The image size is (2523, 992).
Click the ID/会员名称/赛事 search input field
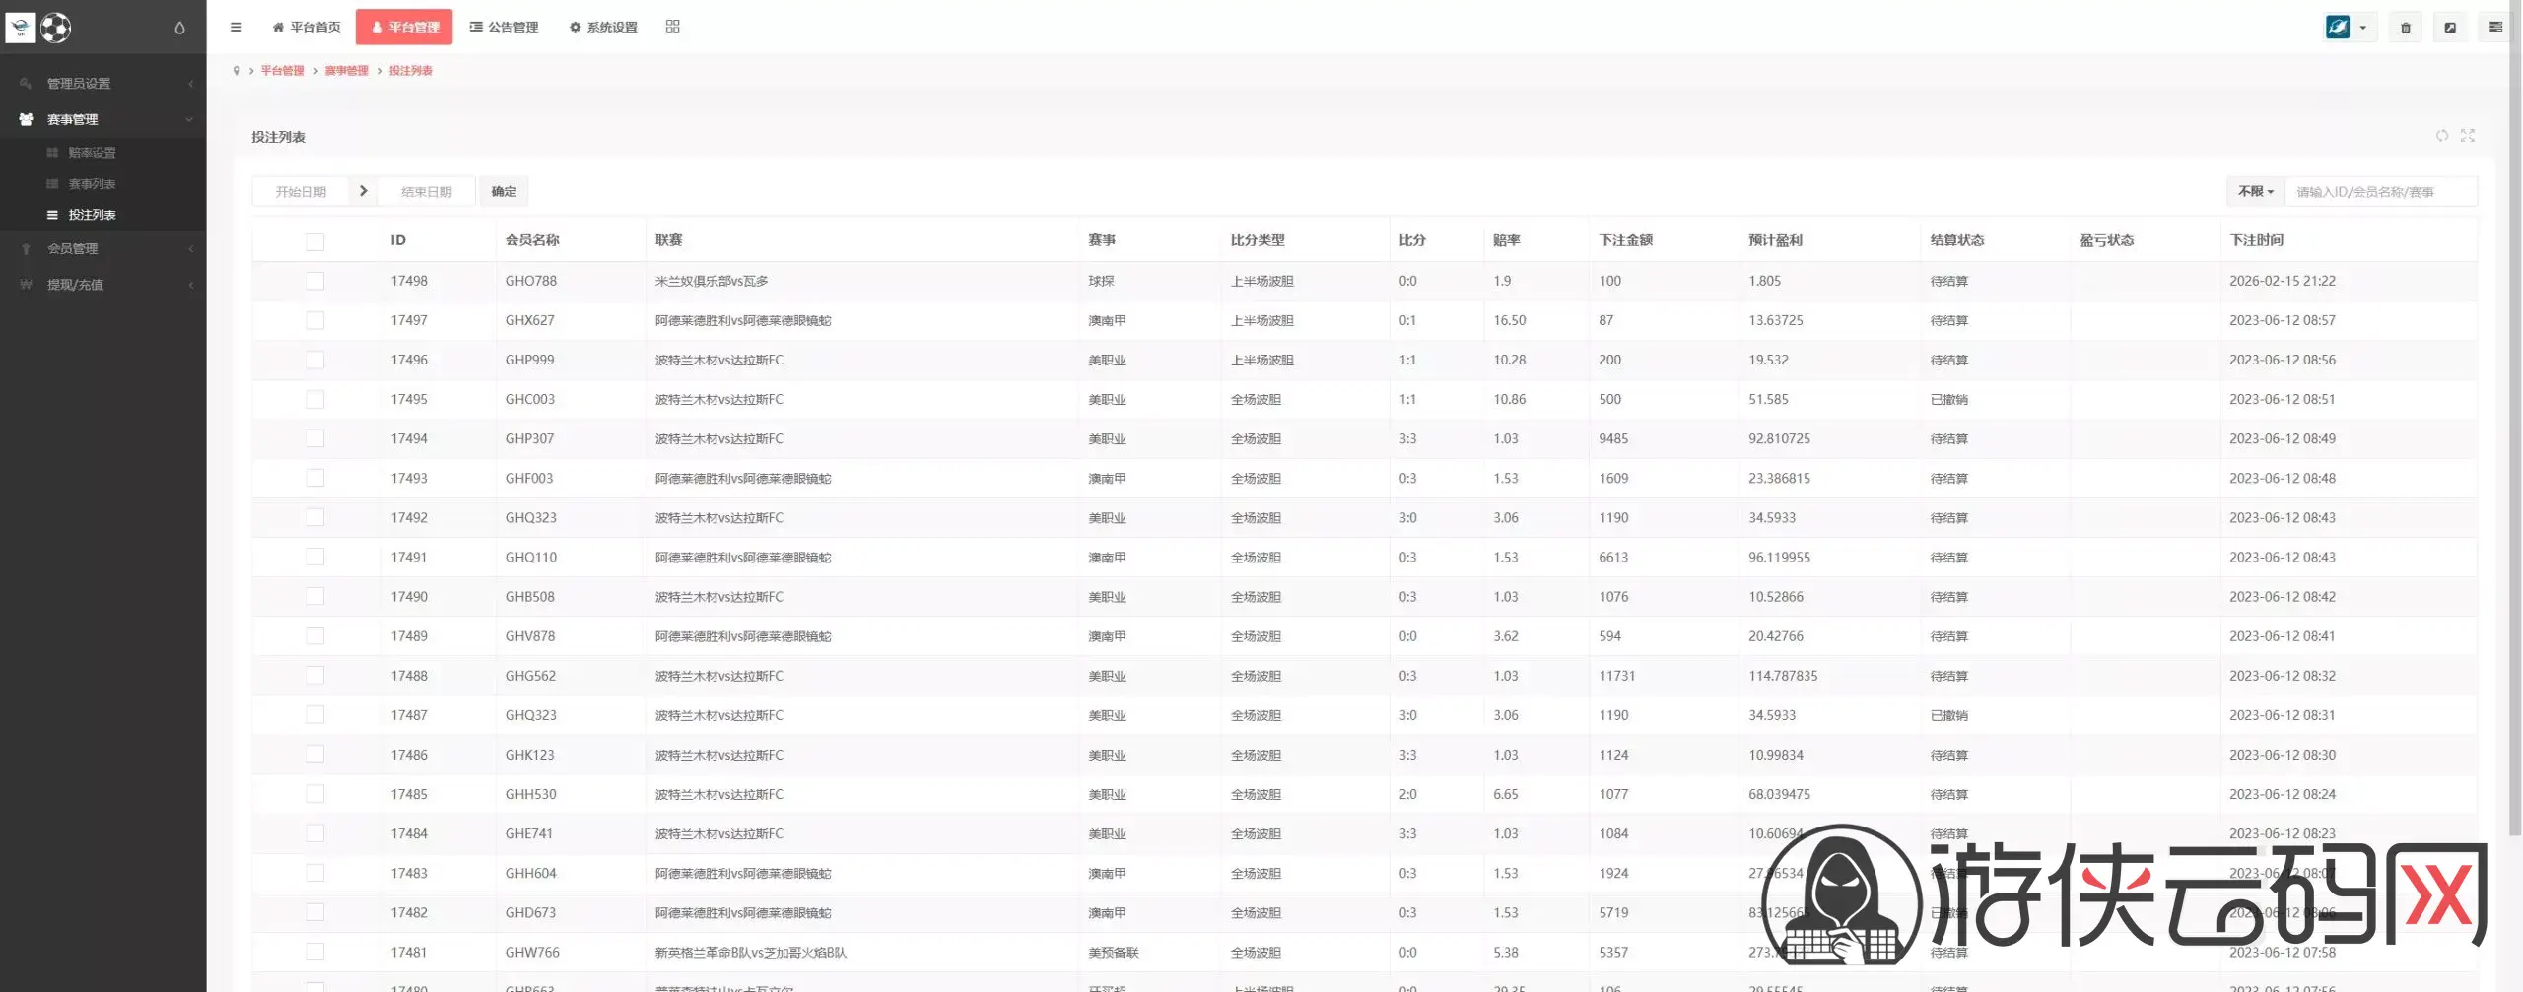tap(2379, 192)
